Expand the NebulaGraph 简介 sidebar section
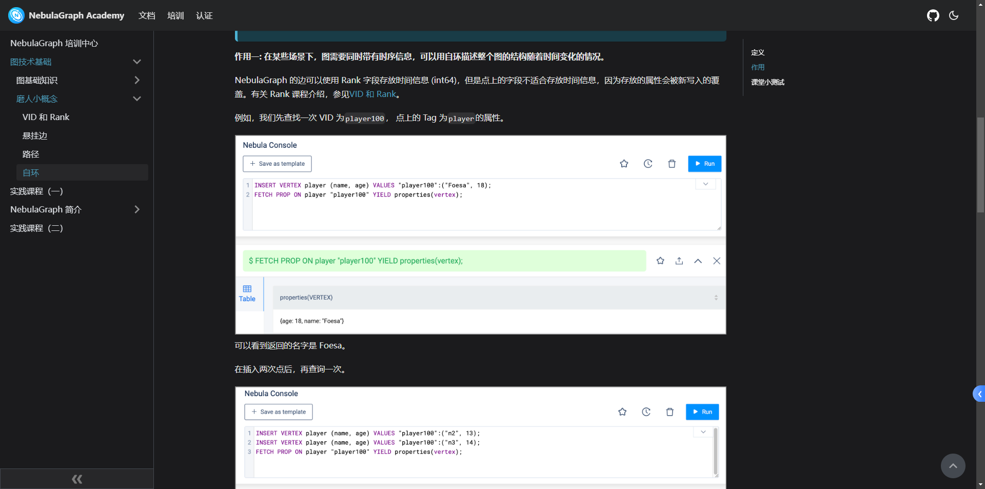The image size is (985, 489). click(x=137, y=209)
